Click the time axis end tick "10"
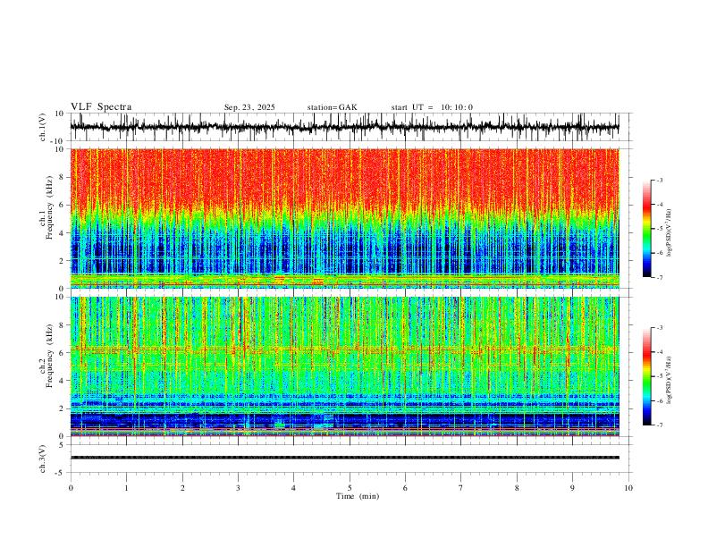The width and height of the screenshot is (708, 547). (628, 488)
